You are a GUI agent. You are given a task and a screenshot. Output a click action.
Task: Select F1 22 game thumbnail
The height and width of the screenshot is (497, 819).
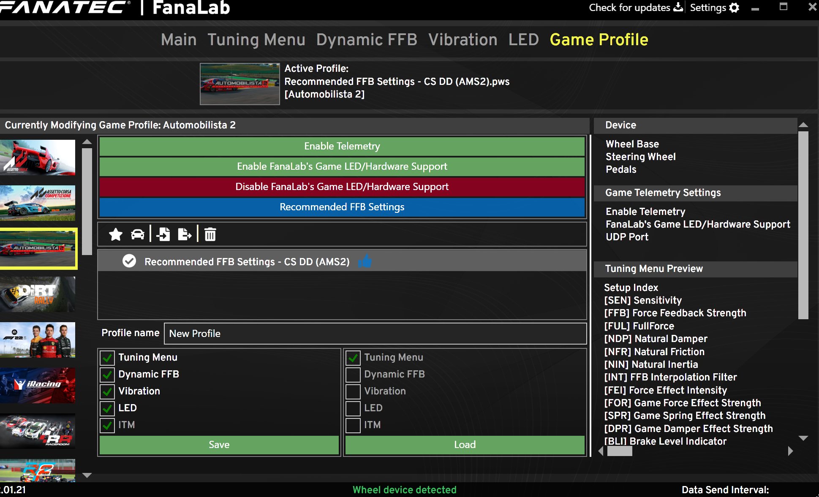pos(38,340)
